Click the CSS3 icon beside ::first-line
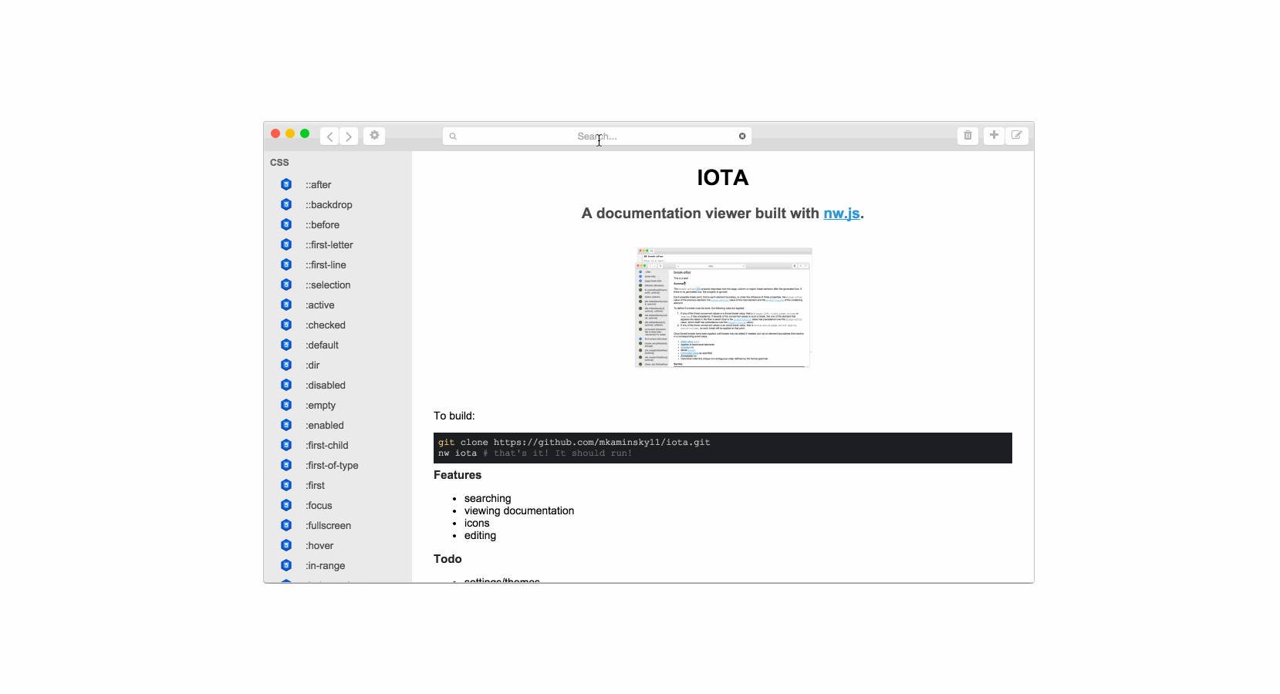 (286, 264)
